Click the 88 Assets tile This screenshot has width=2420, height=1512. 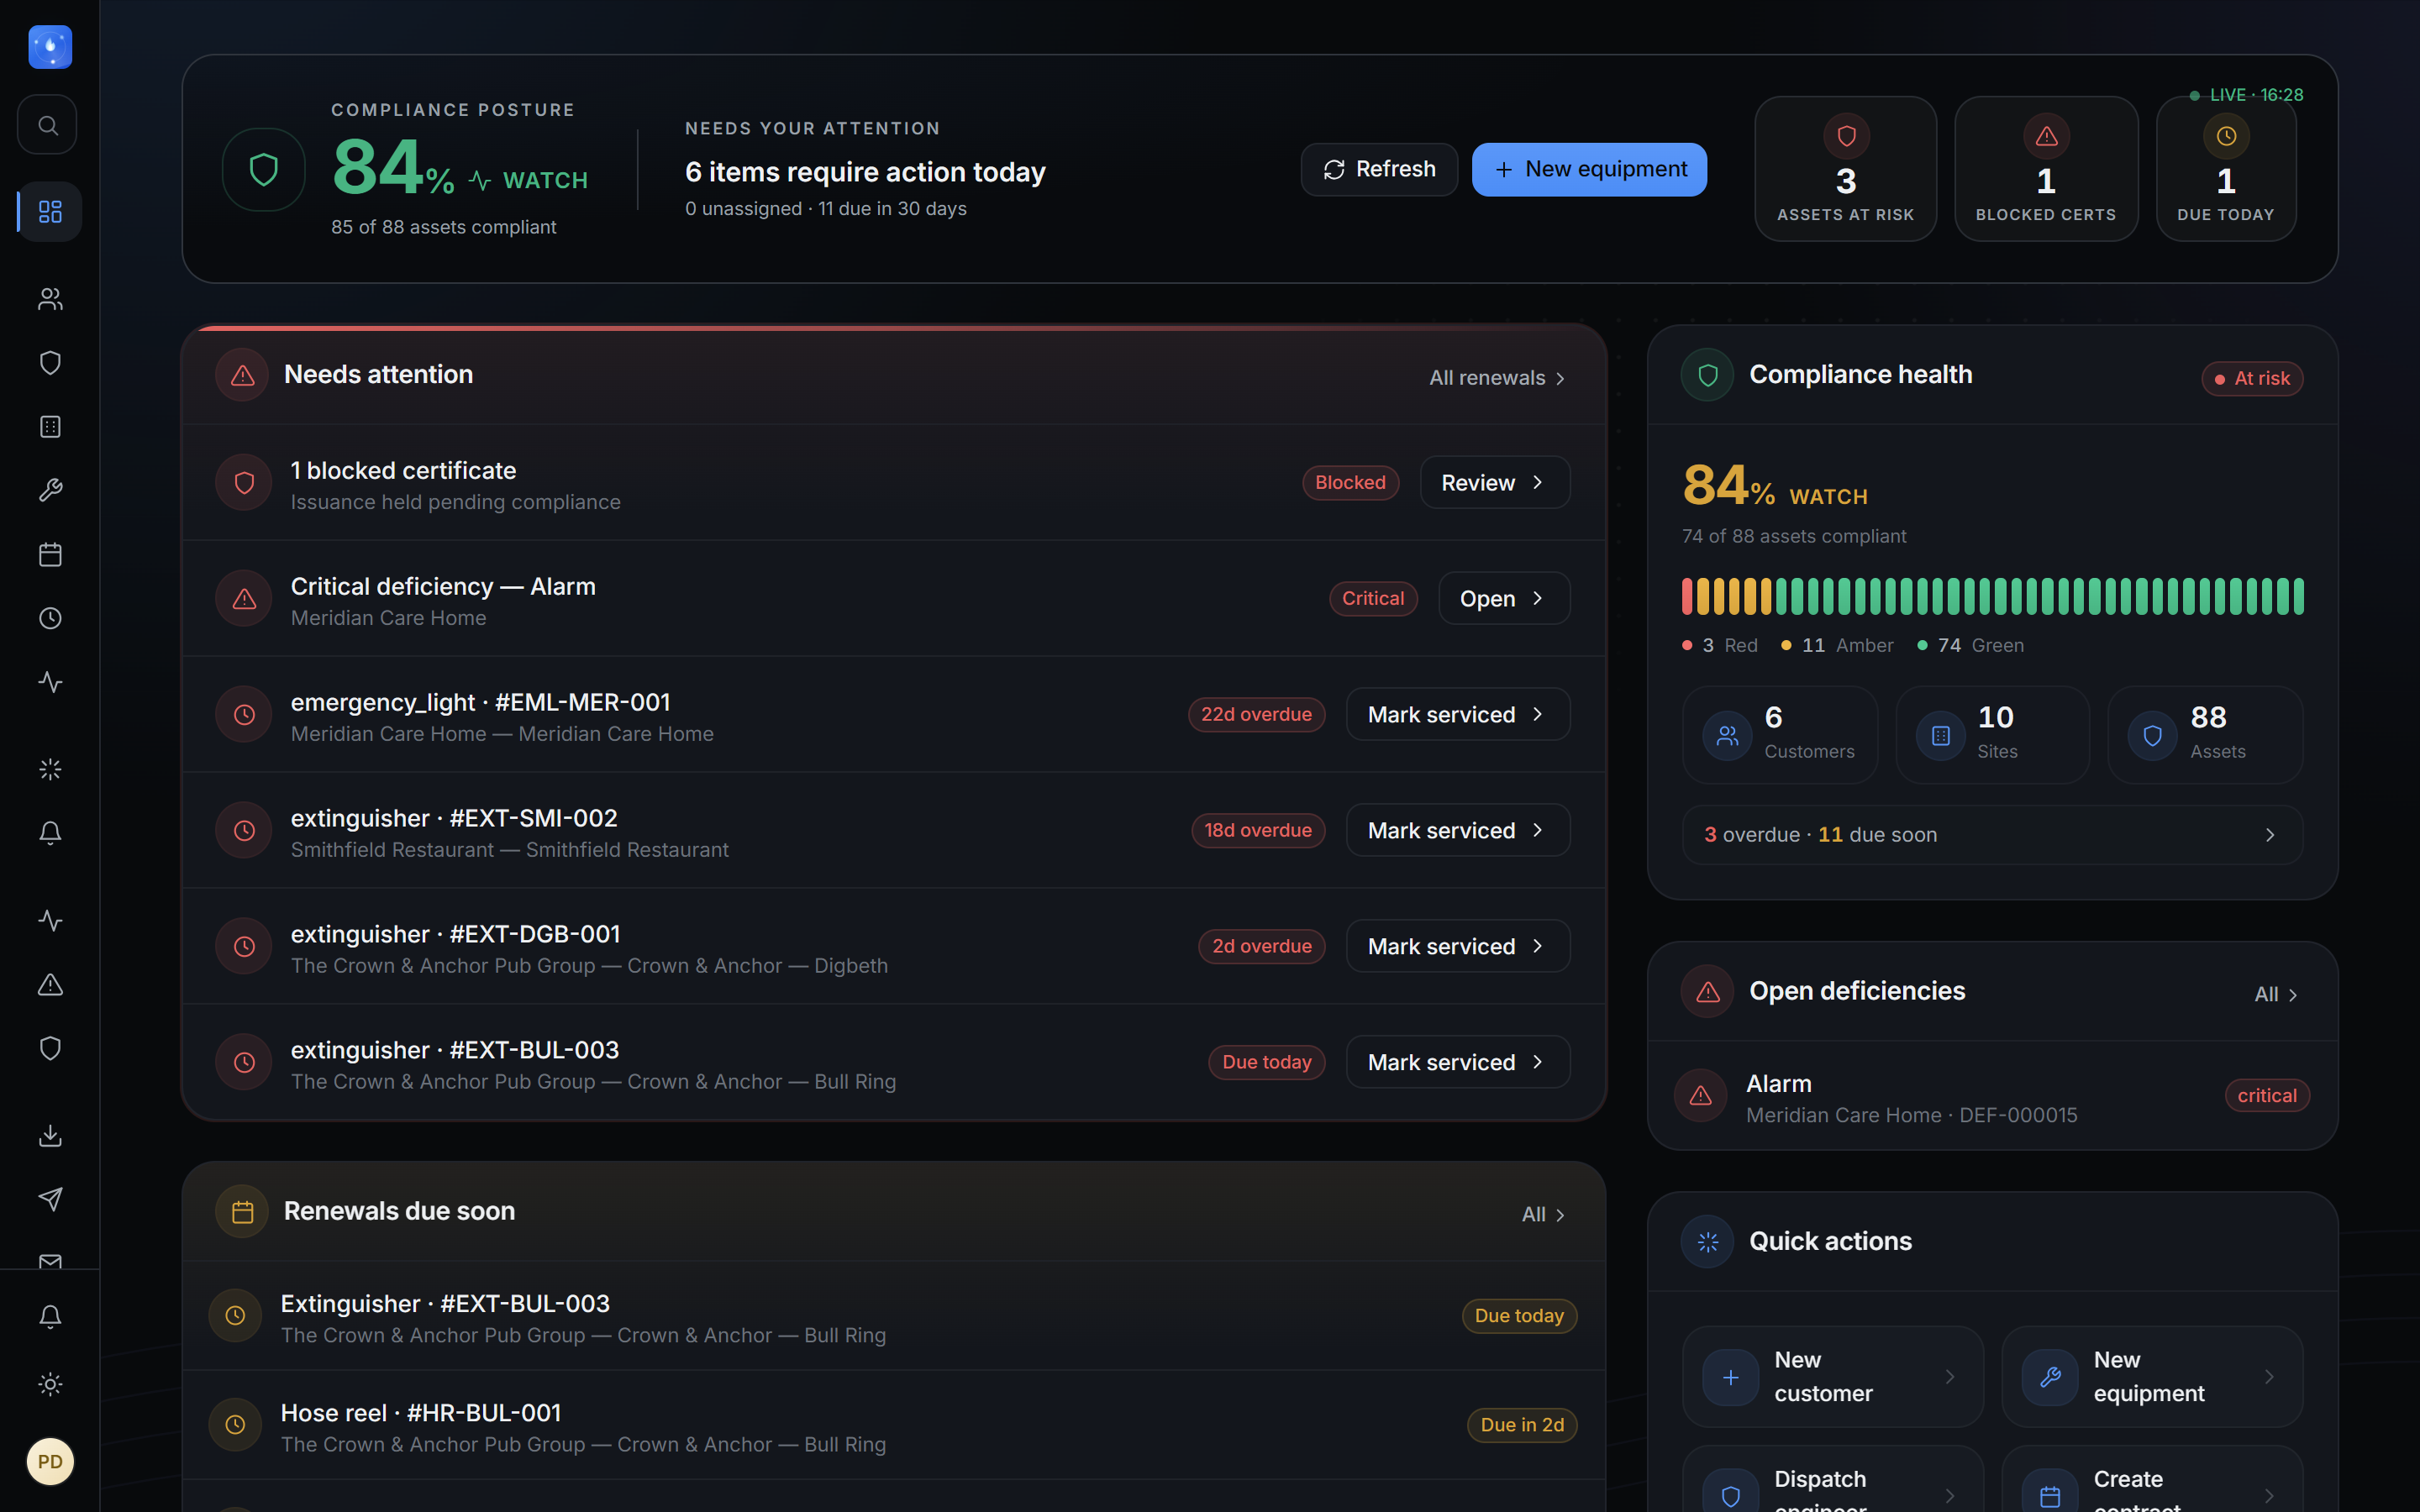(2205, 735)
